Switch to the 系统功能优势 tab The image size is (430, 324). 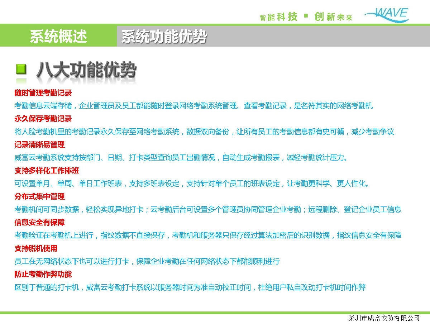[x=164, y=37]
